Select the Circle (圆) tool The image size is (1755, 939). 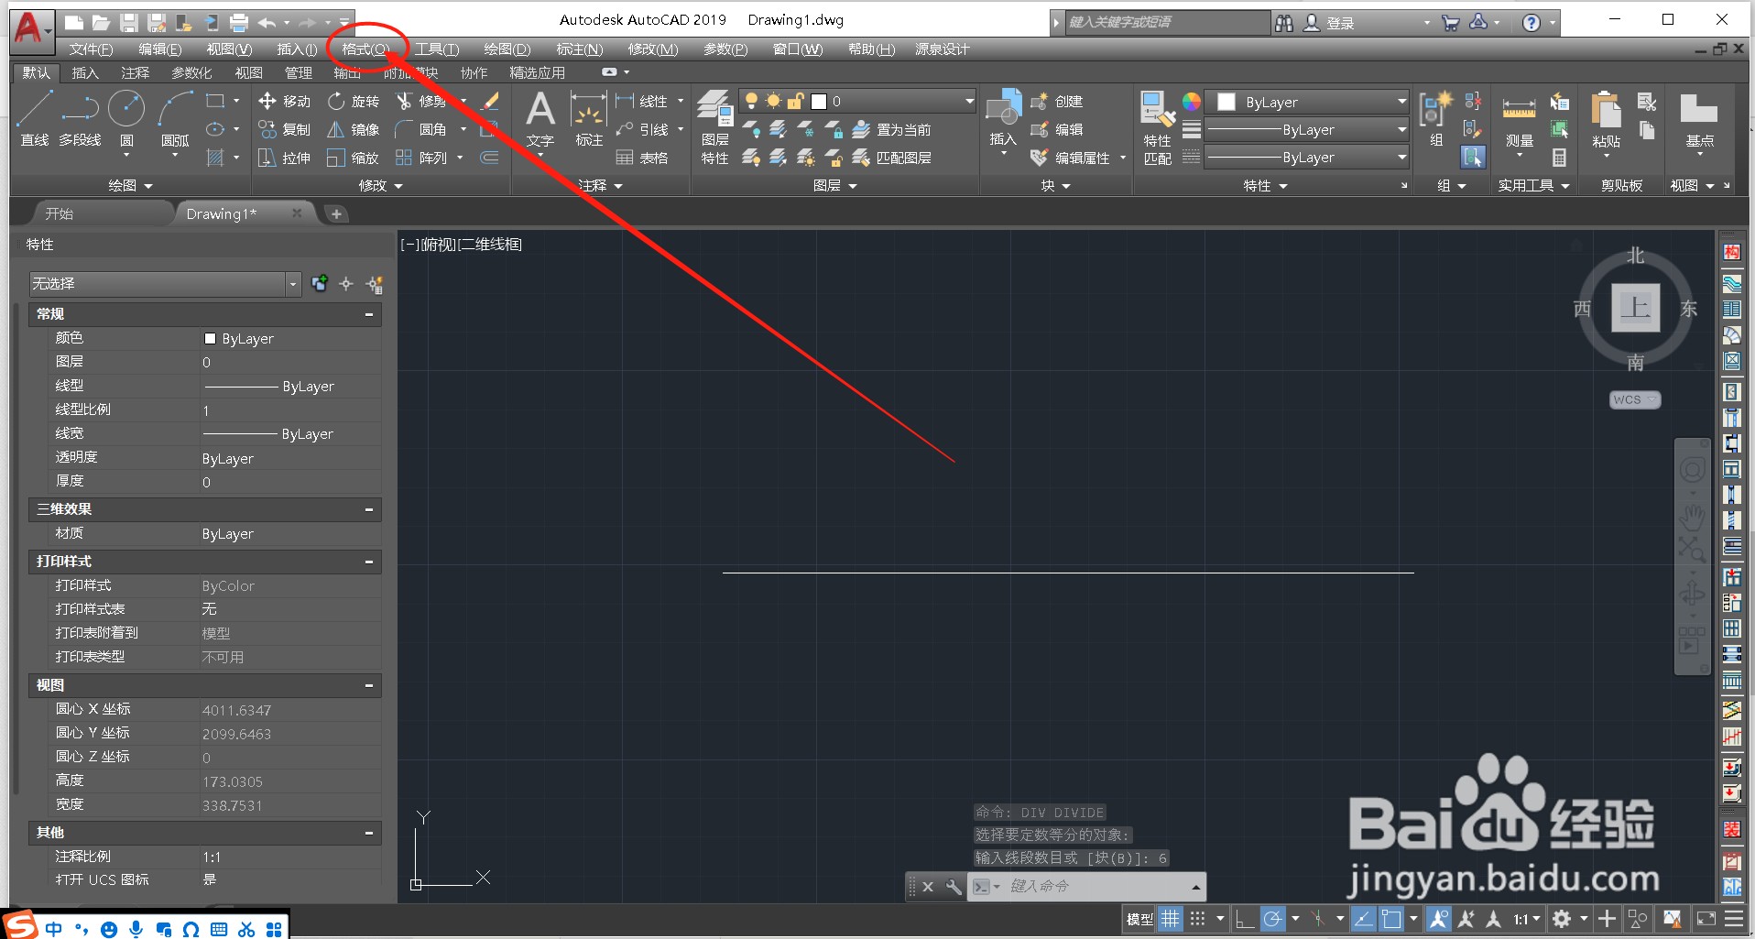(126, 118)
